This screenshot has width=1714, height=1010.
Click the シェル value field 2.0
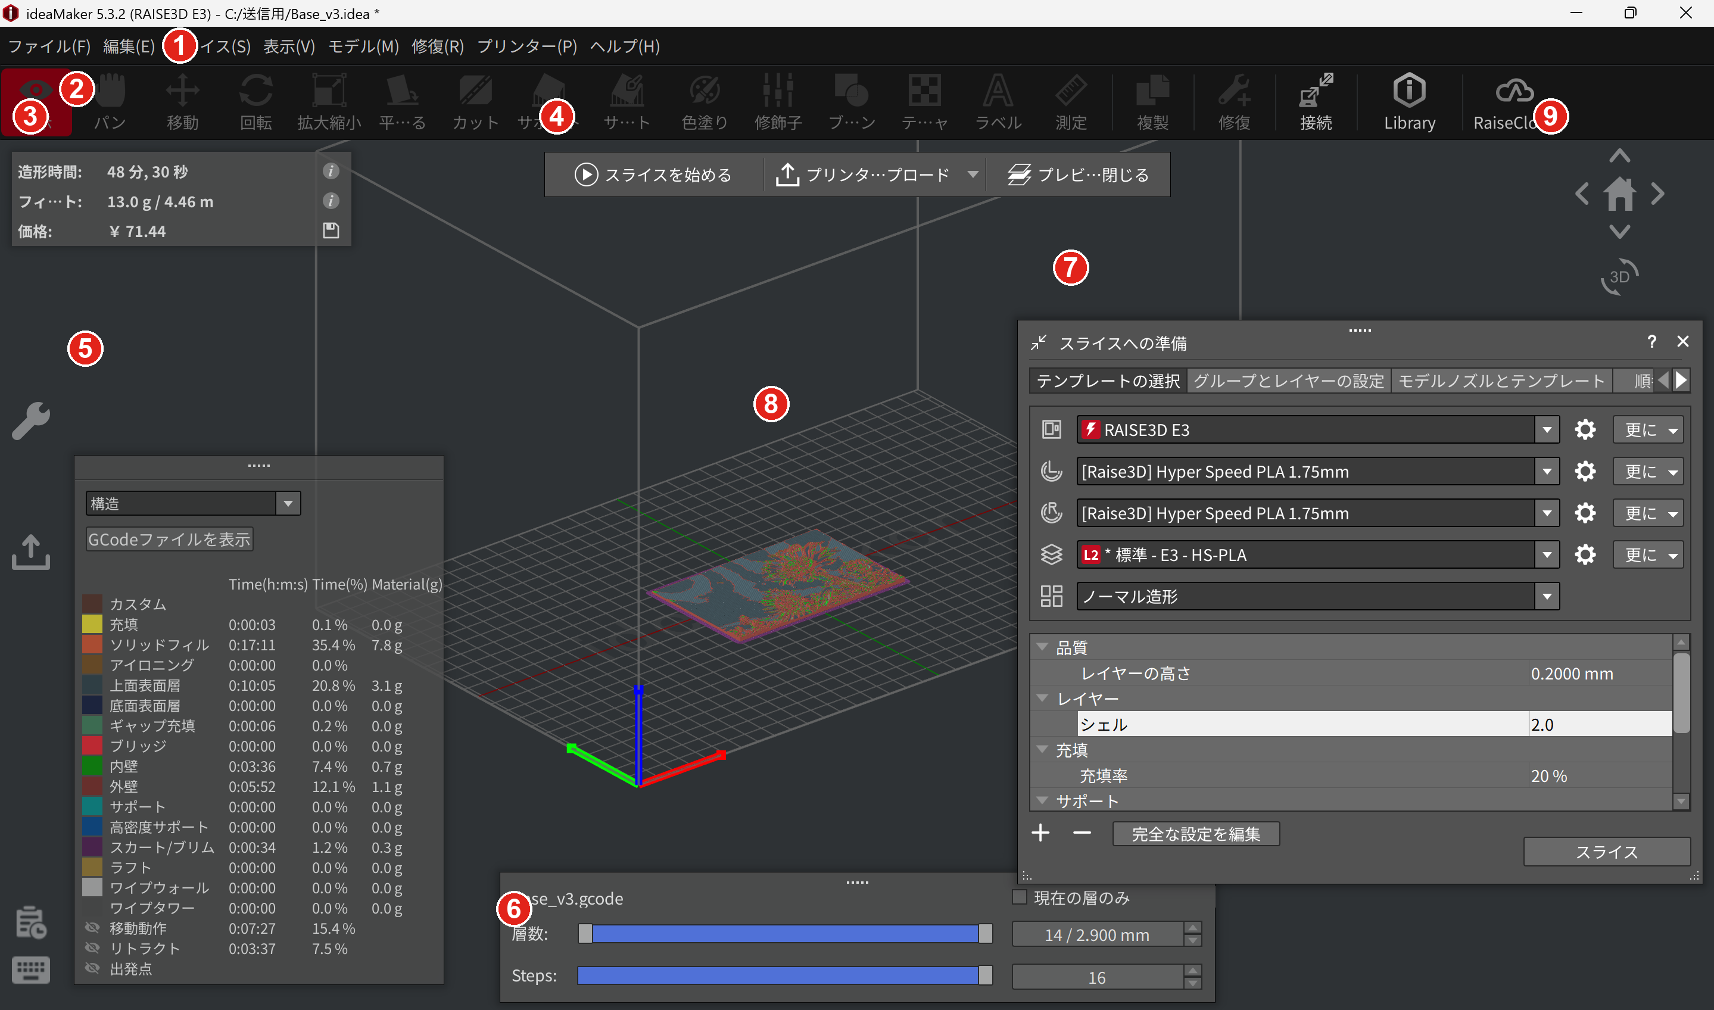[x=1599, y=724]
